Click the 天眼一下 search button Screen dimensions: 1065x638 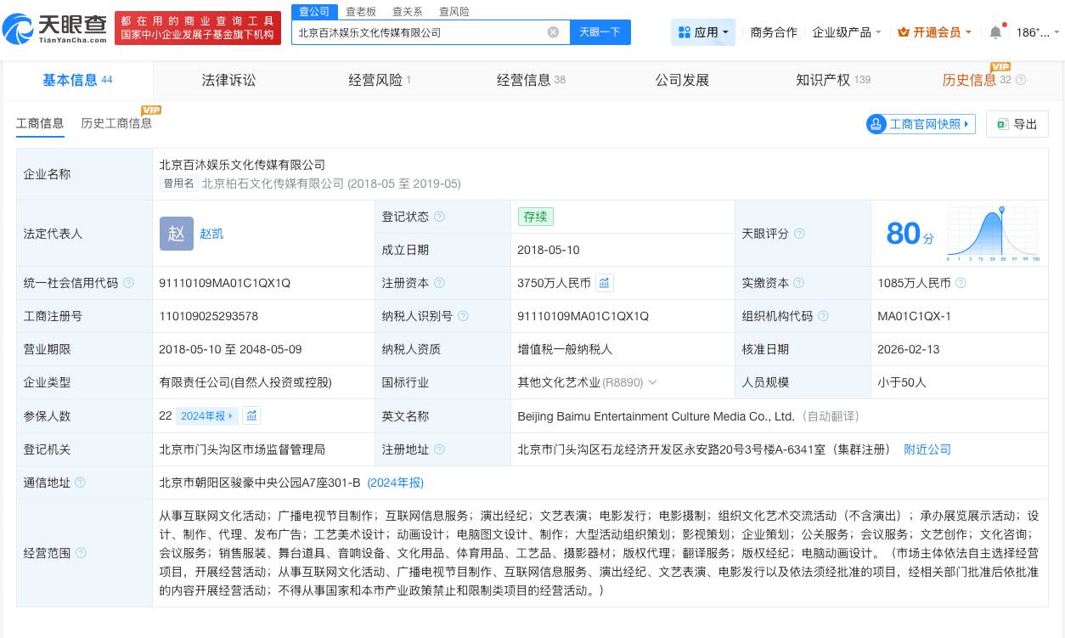[x=598, y=31]
